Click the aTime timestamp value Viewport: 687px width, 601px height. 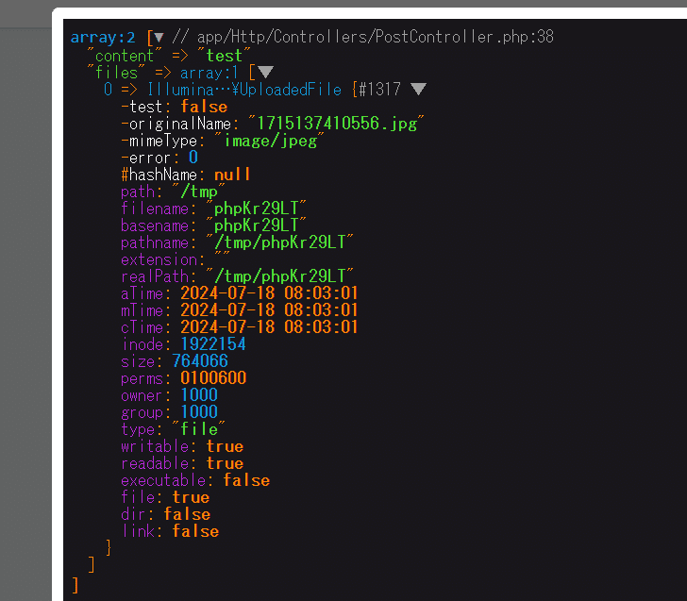point(269,293)
